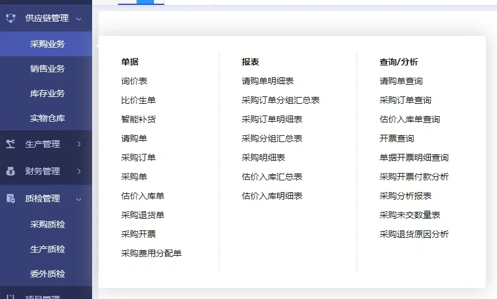Open 采购未交数量表

click(409, 215)
